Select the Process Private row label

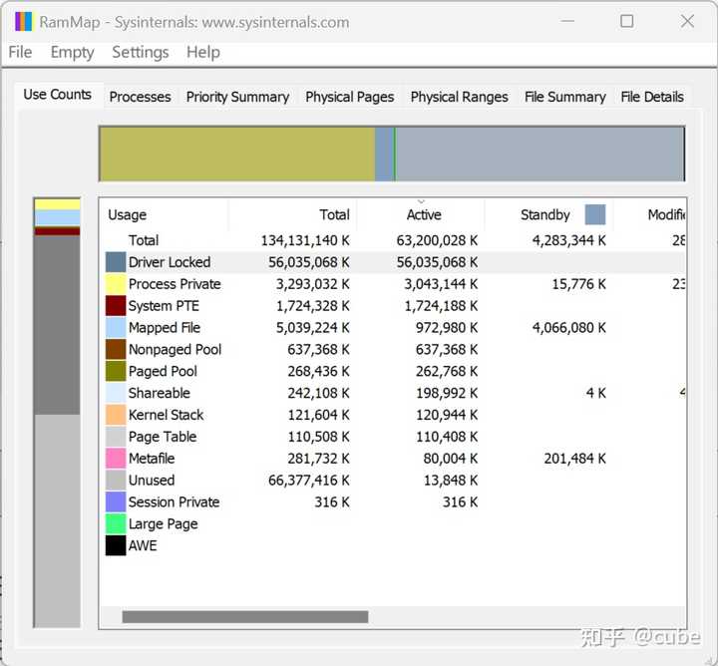pos(175,284)
